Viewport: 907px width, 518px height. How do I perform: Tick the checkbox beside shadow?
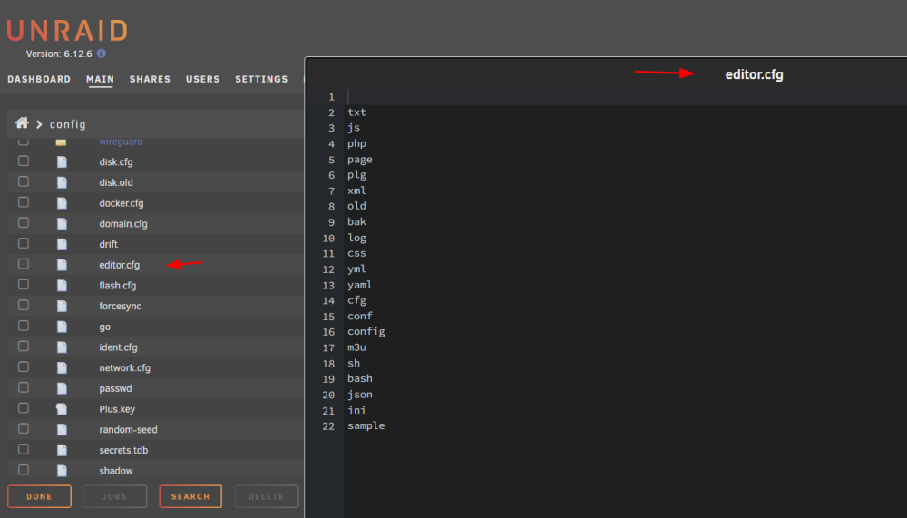click(x=24, y=469)
